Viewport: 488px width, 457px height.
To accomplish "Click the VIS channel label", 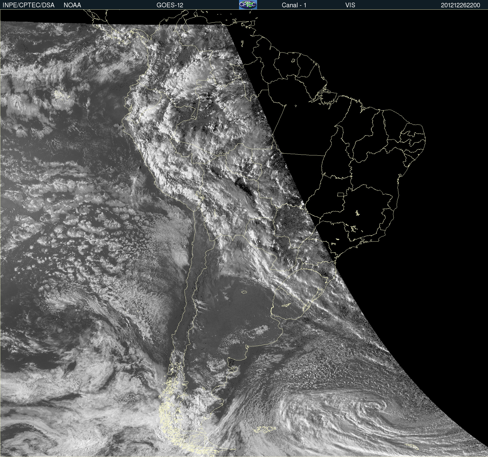I will (x=350, y=5).
